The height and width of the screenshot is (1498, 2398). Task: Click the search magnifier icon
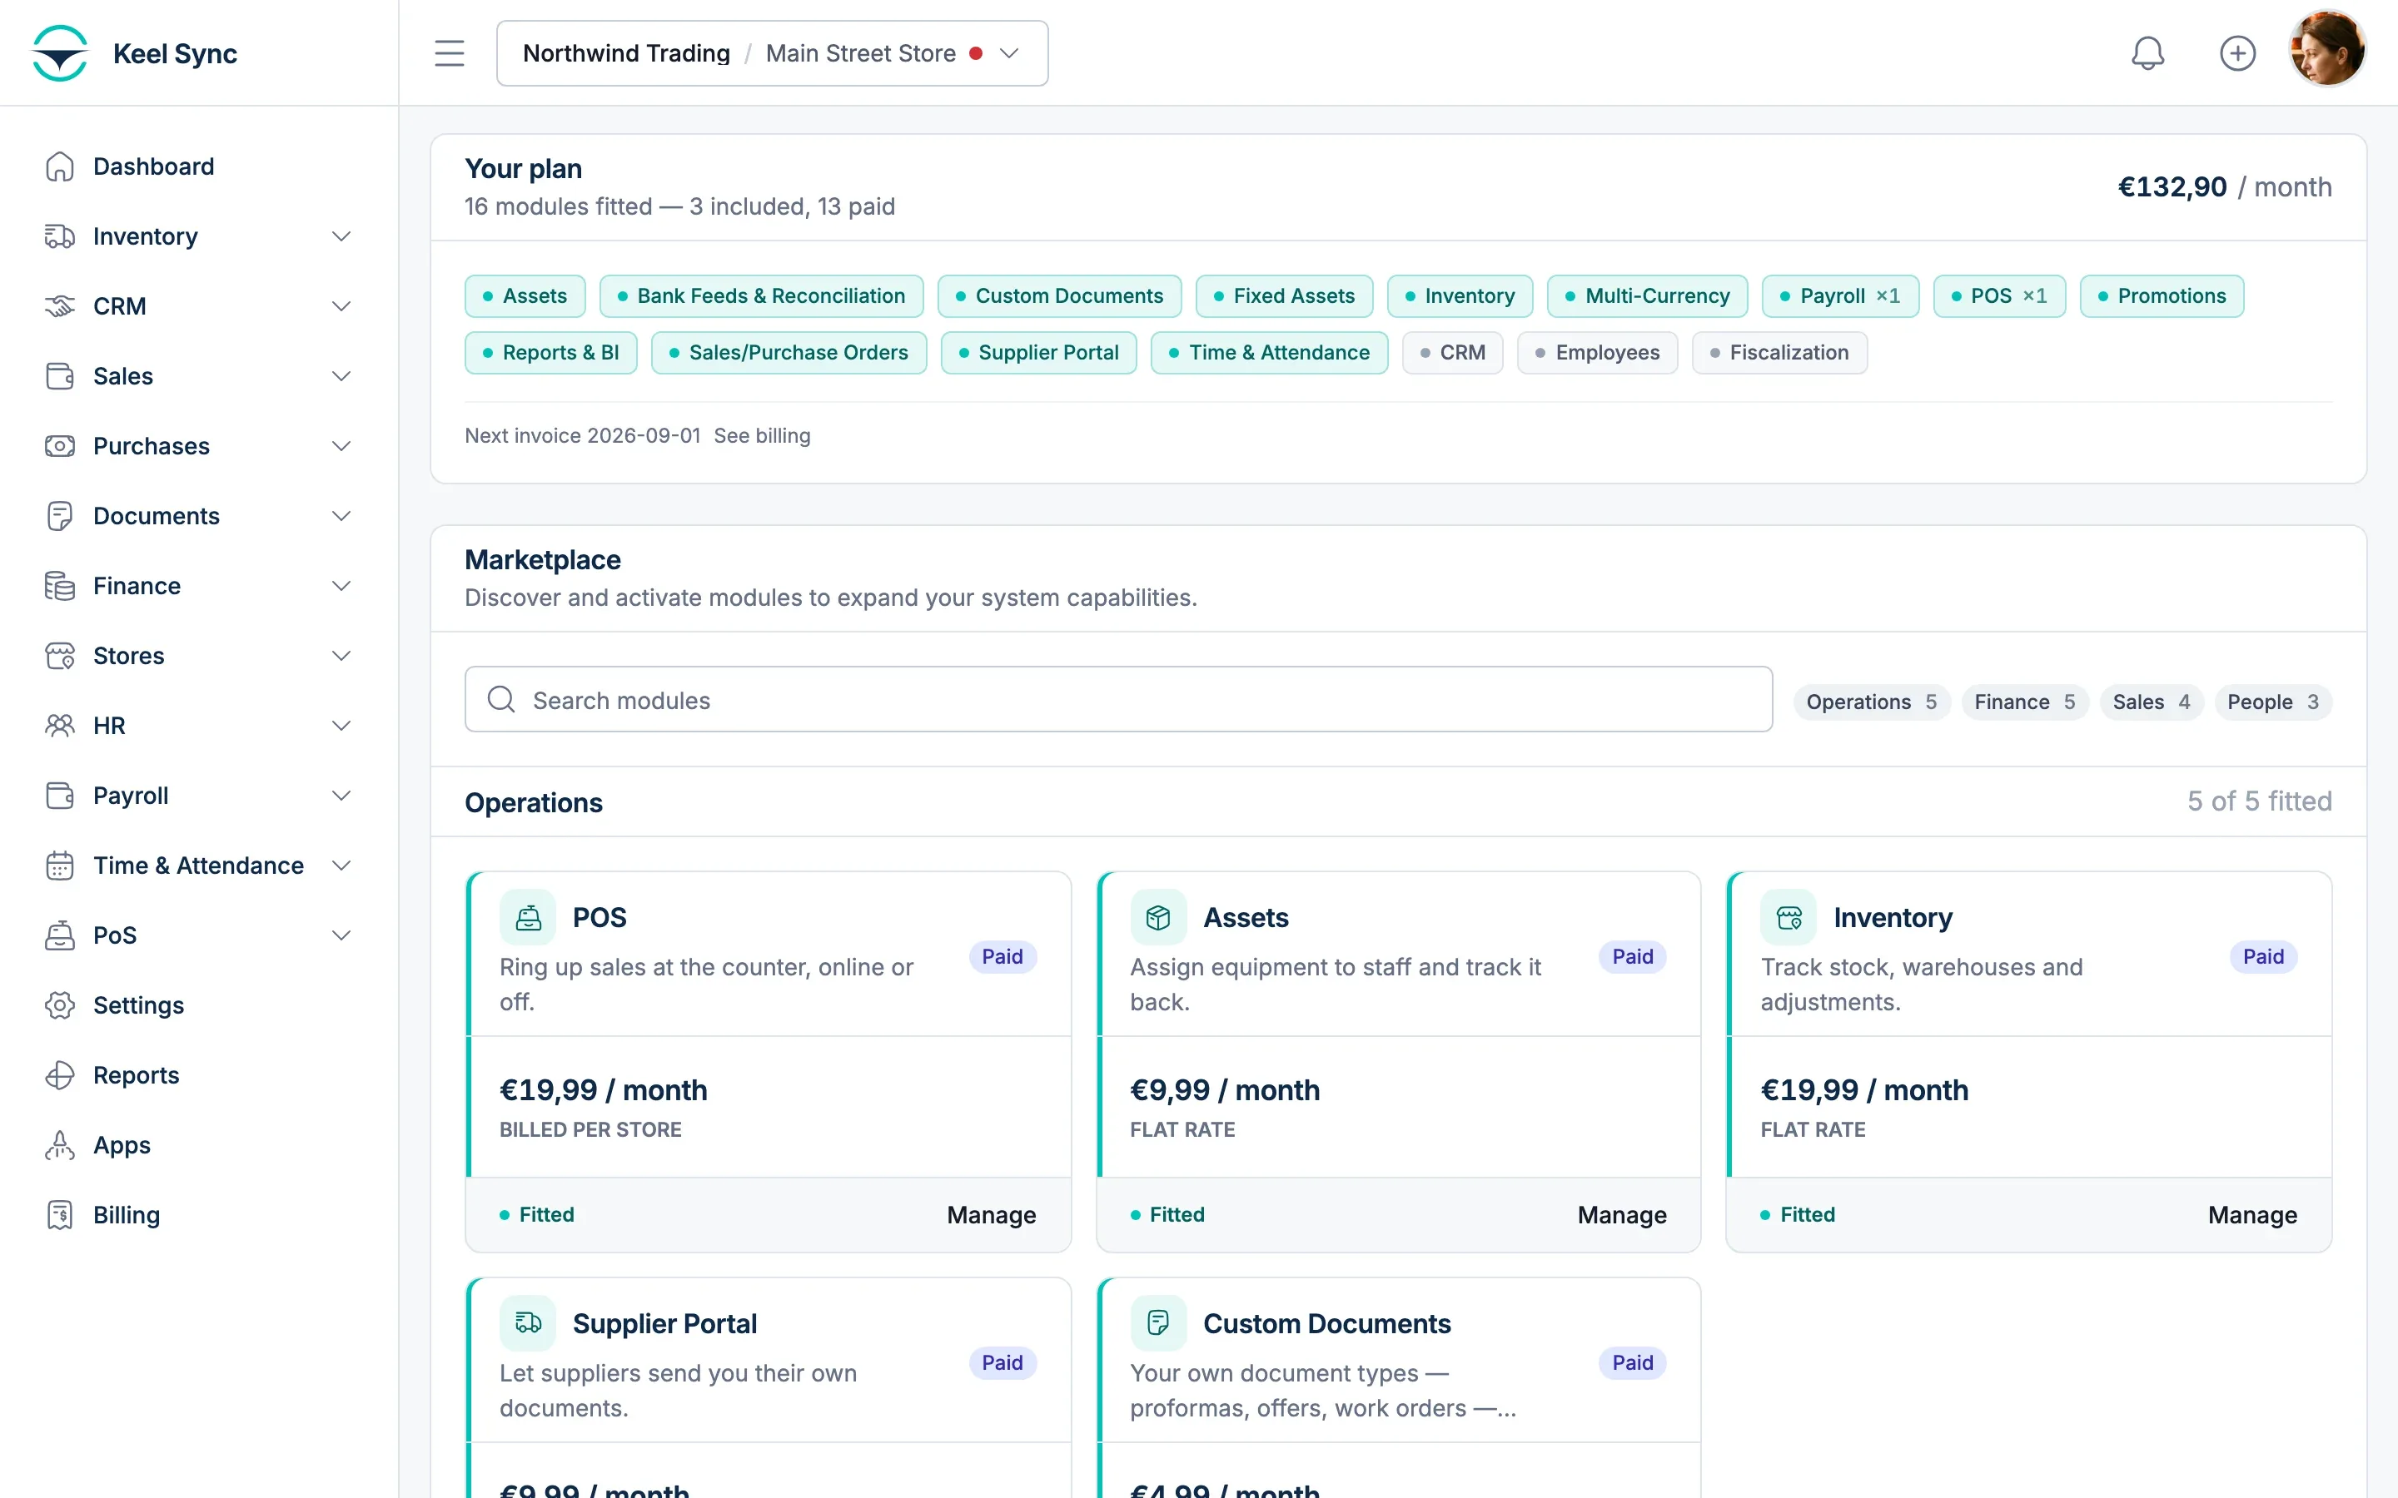pyautogui.click(x=501, y=699)
